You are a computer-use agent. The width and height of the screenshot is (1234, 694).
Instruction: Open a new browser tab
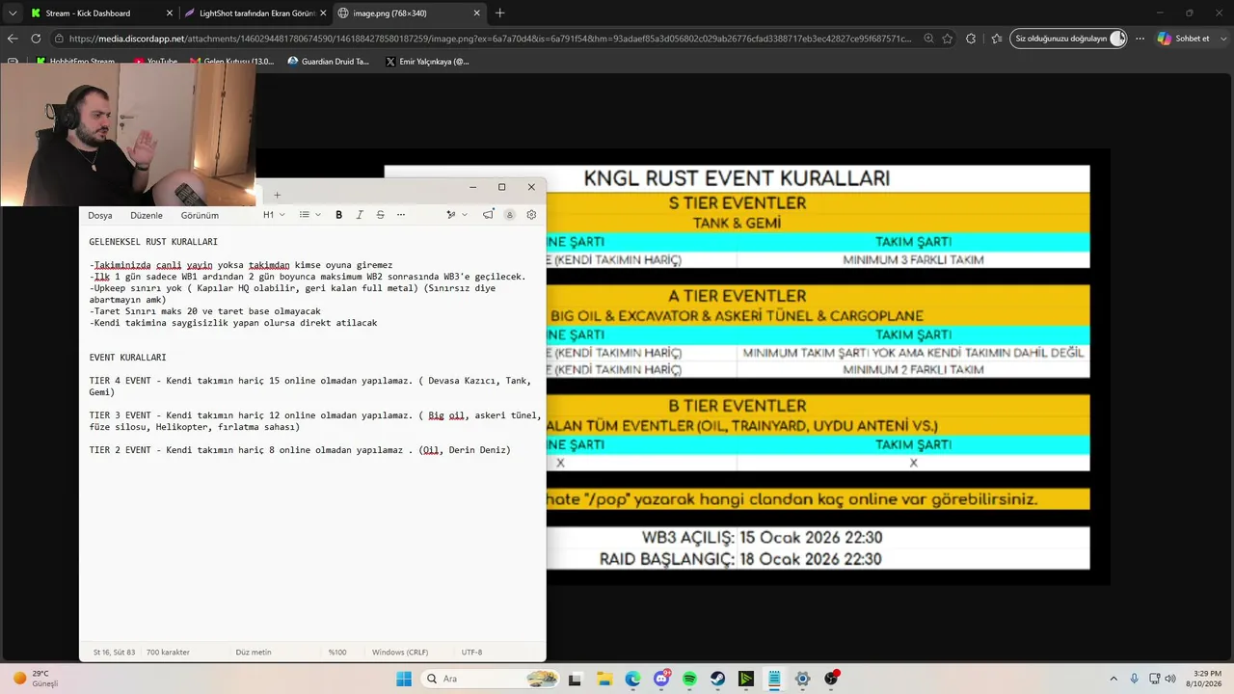pyautogui.click(x=499, y=13)
